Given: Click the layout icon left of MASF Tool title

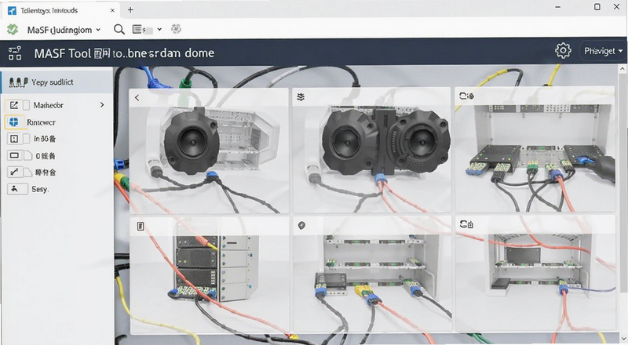Looking at the screenshot, I should pos(15,53).
